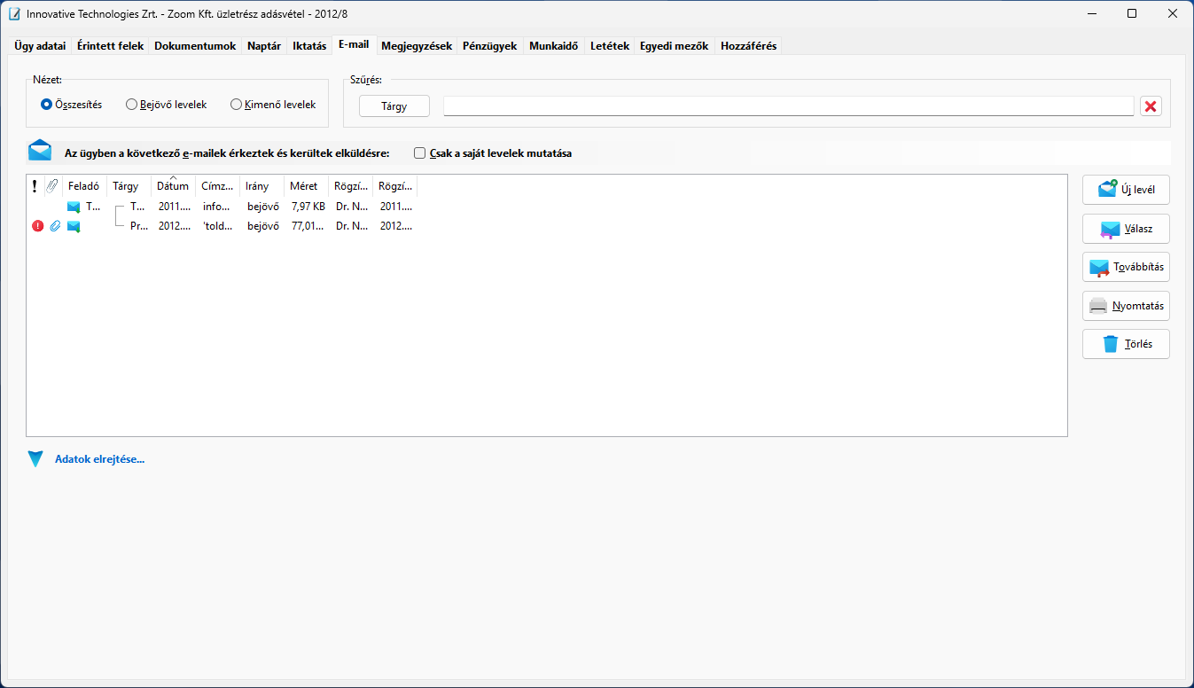
Task: Click the Törlés trash can button
Action: (1126, 344)
